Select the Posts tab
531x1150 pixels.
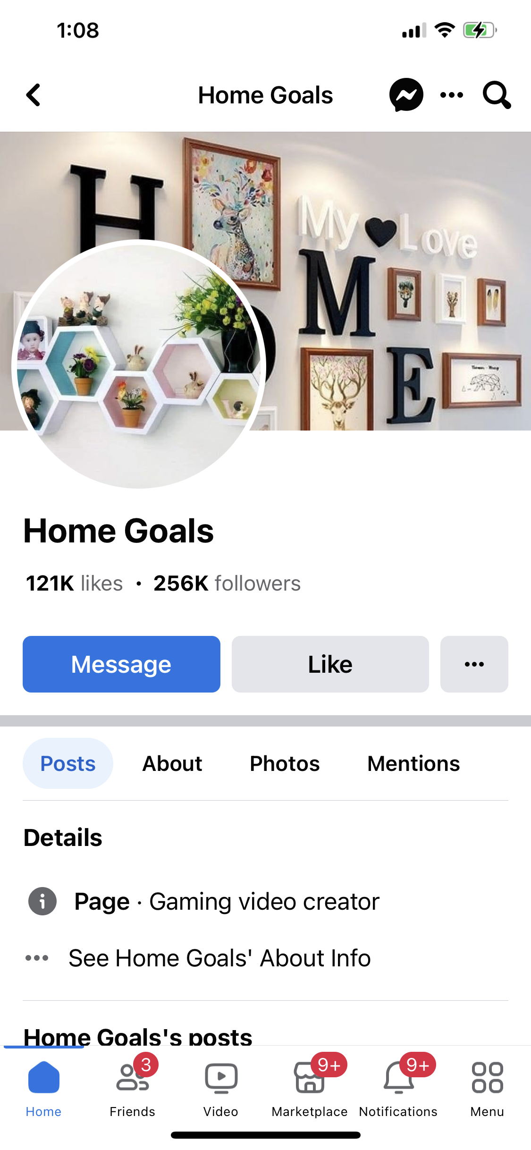click(x=68, y=763)
